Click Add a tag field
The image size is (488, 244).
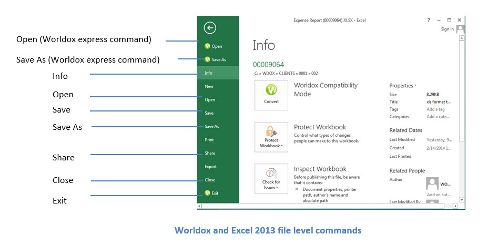(436, 109)
